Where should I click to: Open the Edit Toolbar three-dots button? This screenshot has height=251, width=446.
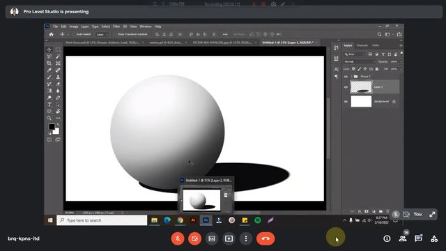[58, 118]
